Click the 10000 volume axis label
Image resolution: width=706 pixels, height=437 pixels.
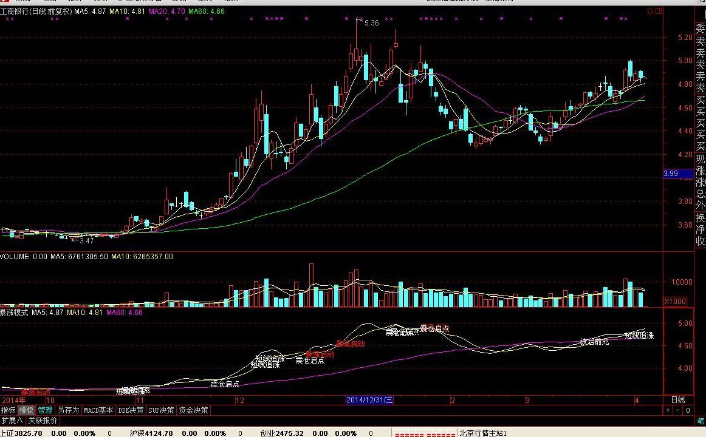pos(682,282)
